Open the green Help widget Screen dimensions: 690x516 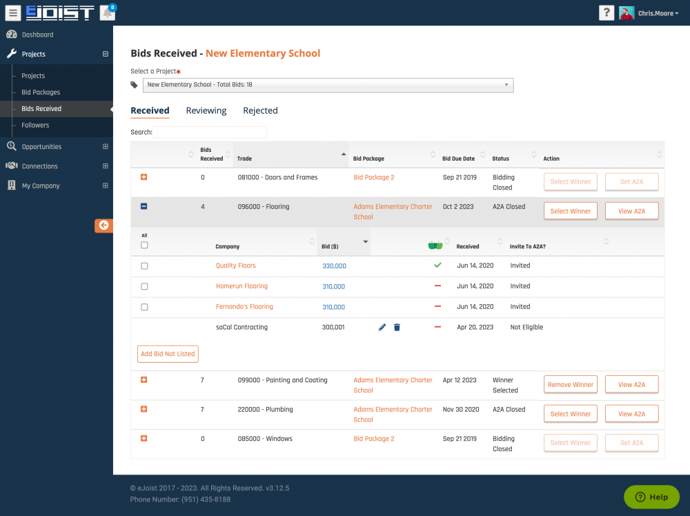click(x=651, y=497)
